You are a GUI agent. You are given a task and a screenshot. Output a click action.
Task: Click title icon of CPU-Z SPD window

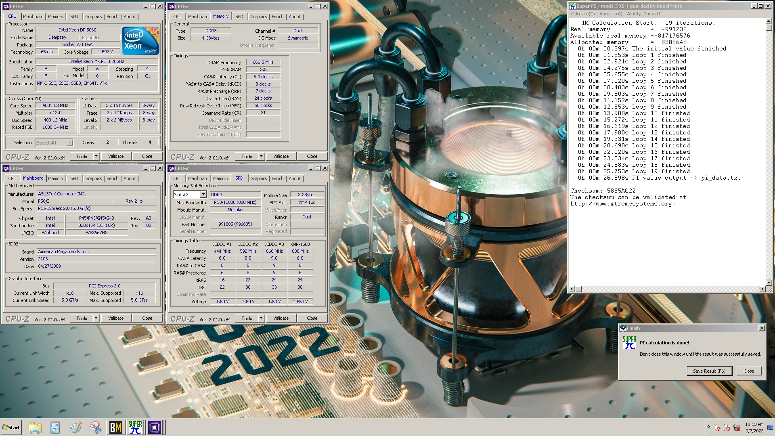(171, 168)
